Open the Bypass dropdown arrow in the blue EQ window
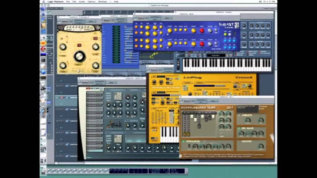 [112, 20]
